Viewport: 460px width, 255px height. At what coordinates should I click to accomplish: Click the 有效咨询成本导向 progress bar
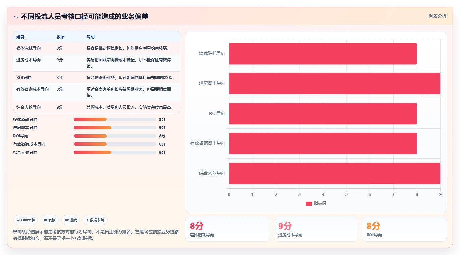(x=115, y=144)
